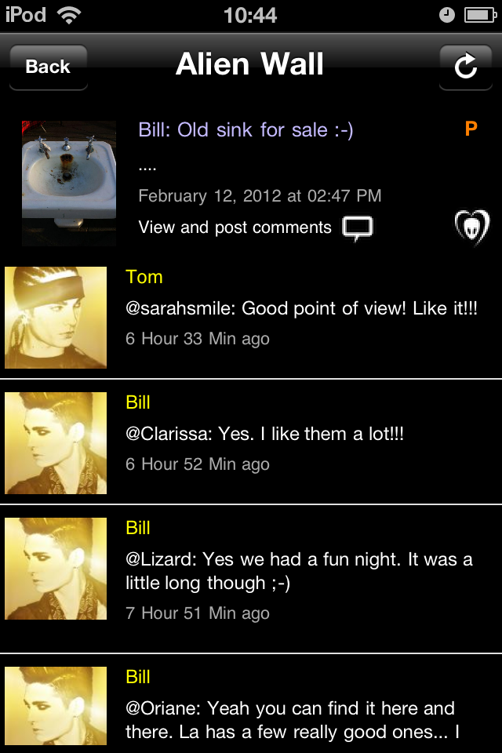Go back with the Back button
The image size is (502, 753).
[x=49, y=67]
